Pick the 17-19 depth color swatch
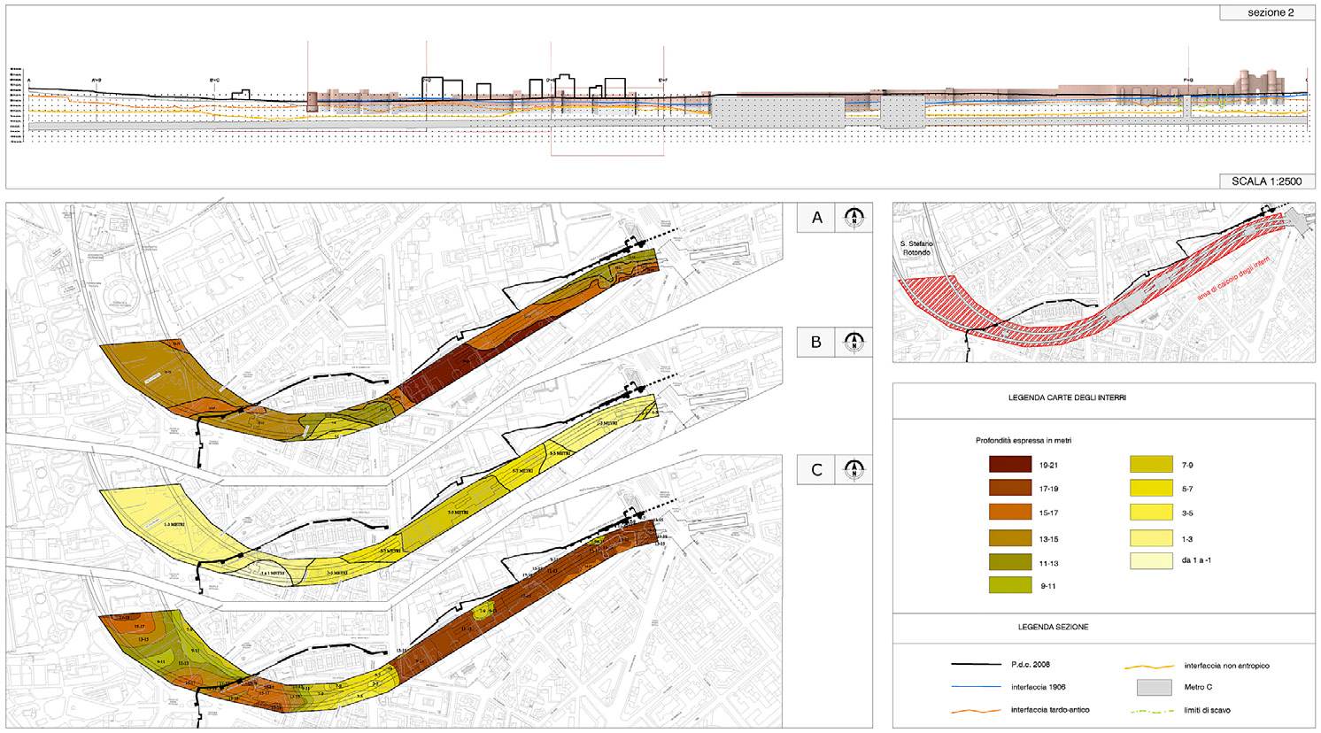The image size is (1321, 733). (x=1010, y=488)
